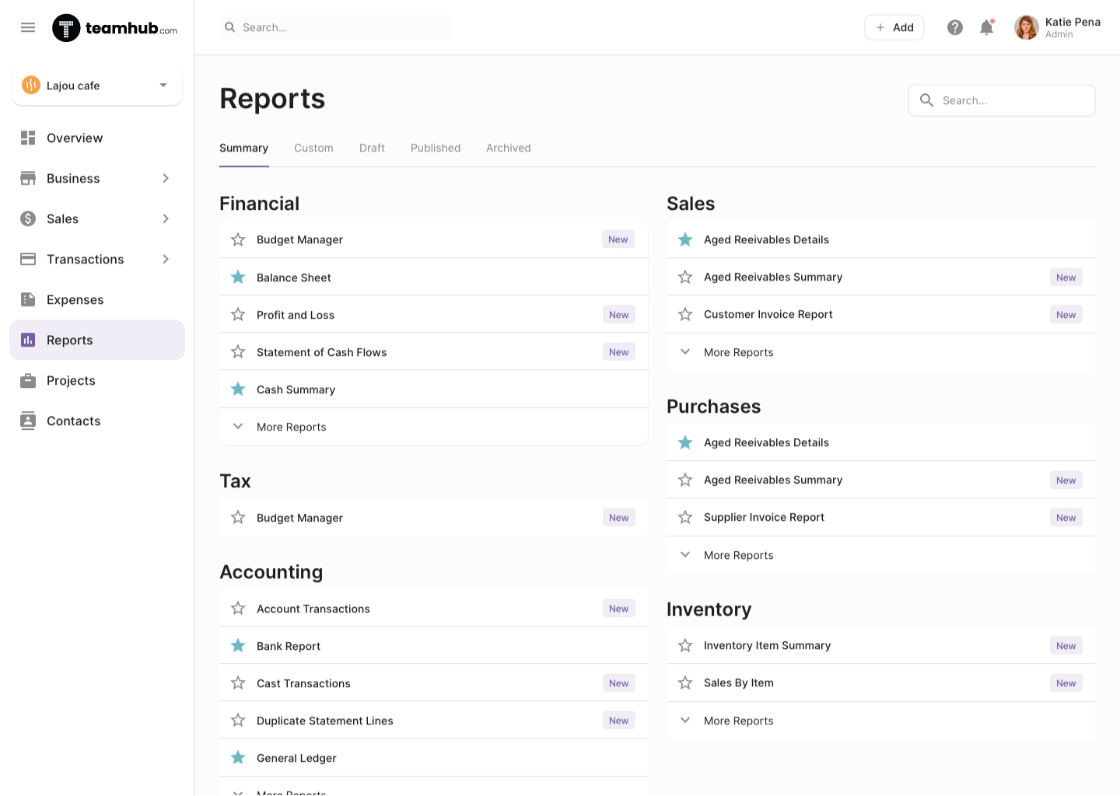Unstar the Bank Report
Viewport: 1120px width, 796px height.
coord(238,645)
